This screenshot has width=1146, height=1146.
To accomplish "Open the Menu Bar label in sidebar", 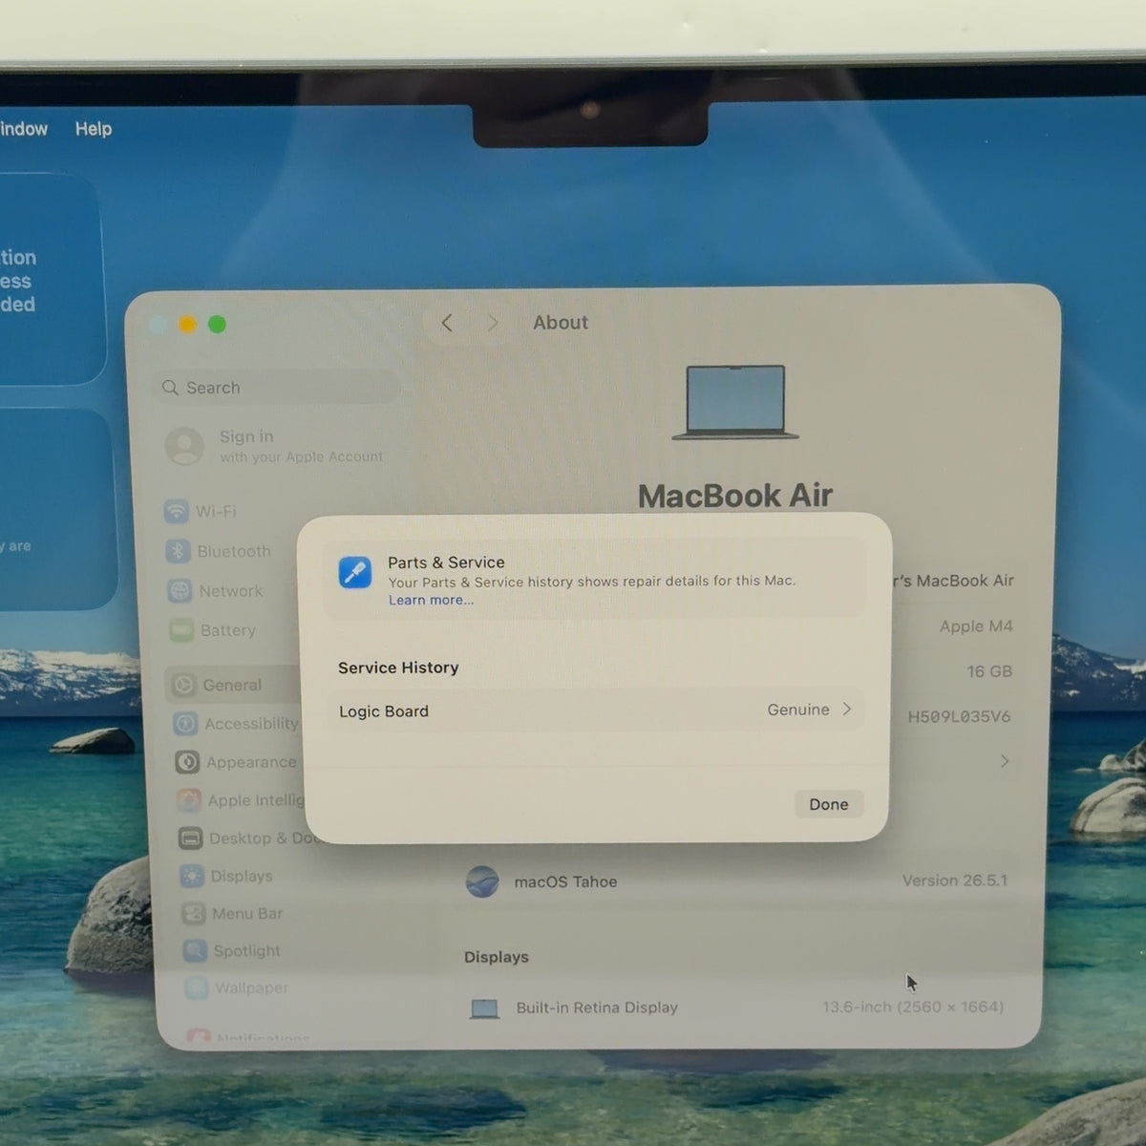I will click(x=247, y=914).
